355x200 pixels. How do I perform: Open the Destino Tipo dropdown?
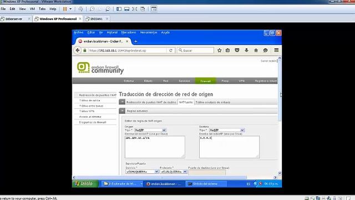227,130
